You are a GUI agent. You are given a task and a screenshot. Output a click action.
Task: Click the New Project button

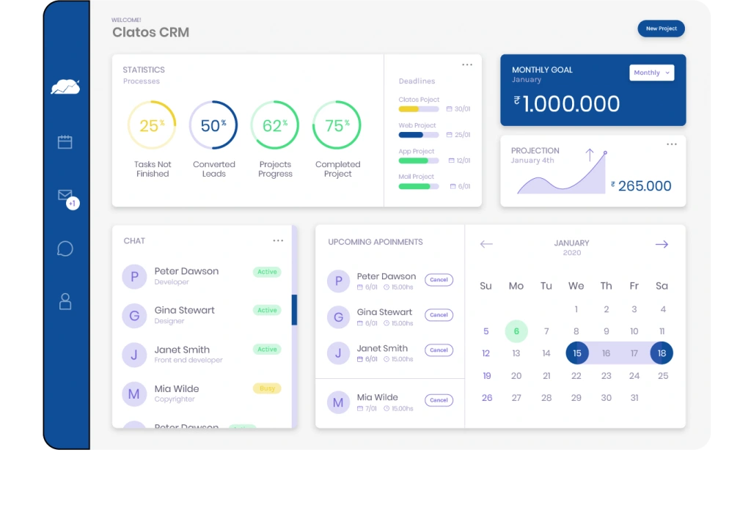point(660,29)
